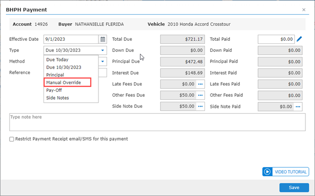Enable Restrict Payment Receipt email/SMS checkbox
This screenshot has width=315, height=196.
12,139
